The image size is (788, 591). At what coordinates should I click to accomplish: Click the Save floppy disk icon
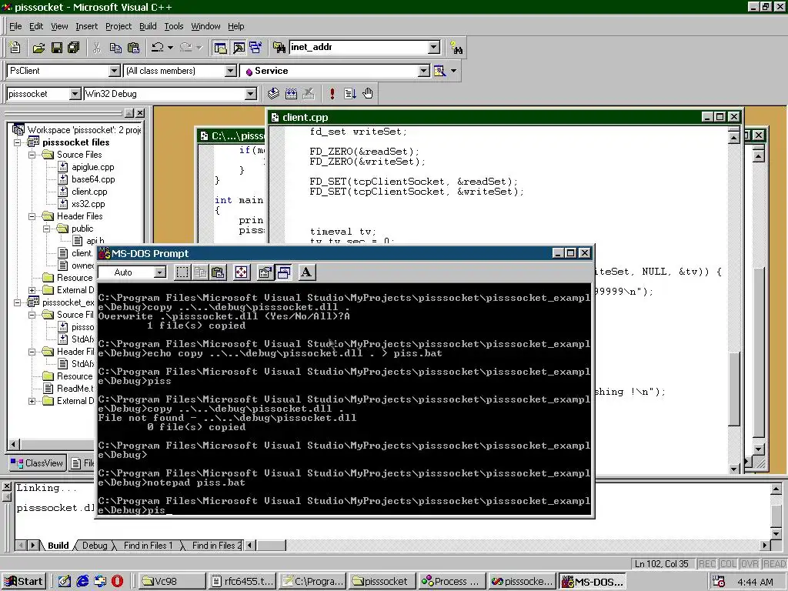[x=56, y=48]
